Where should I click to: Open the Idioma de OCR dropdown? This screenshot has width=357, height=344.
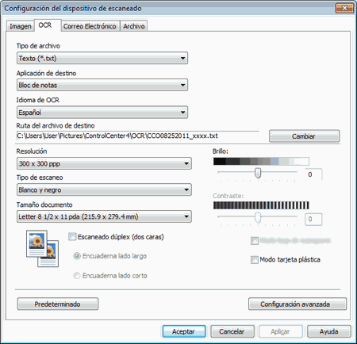(102, 113)
